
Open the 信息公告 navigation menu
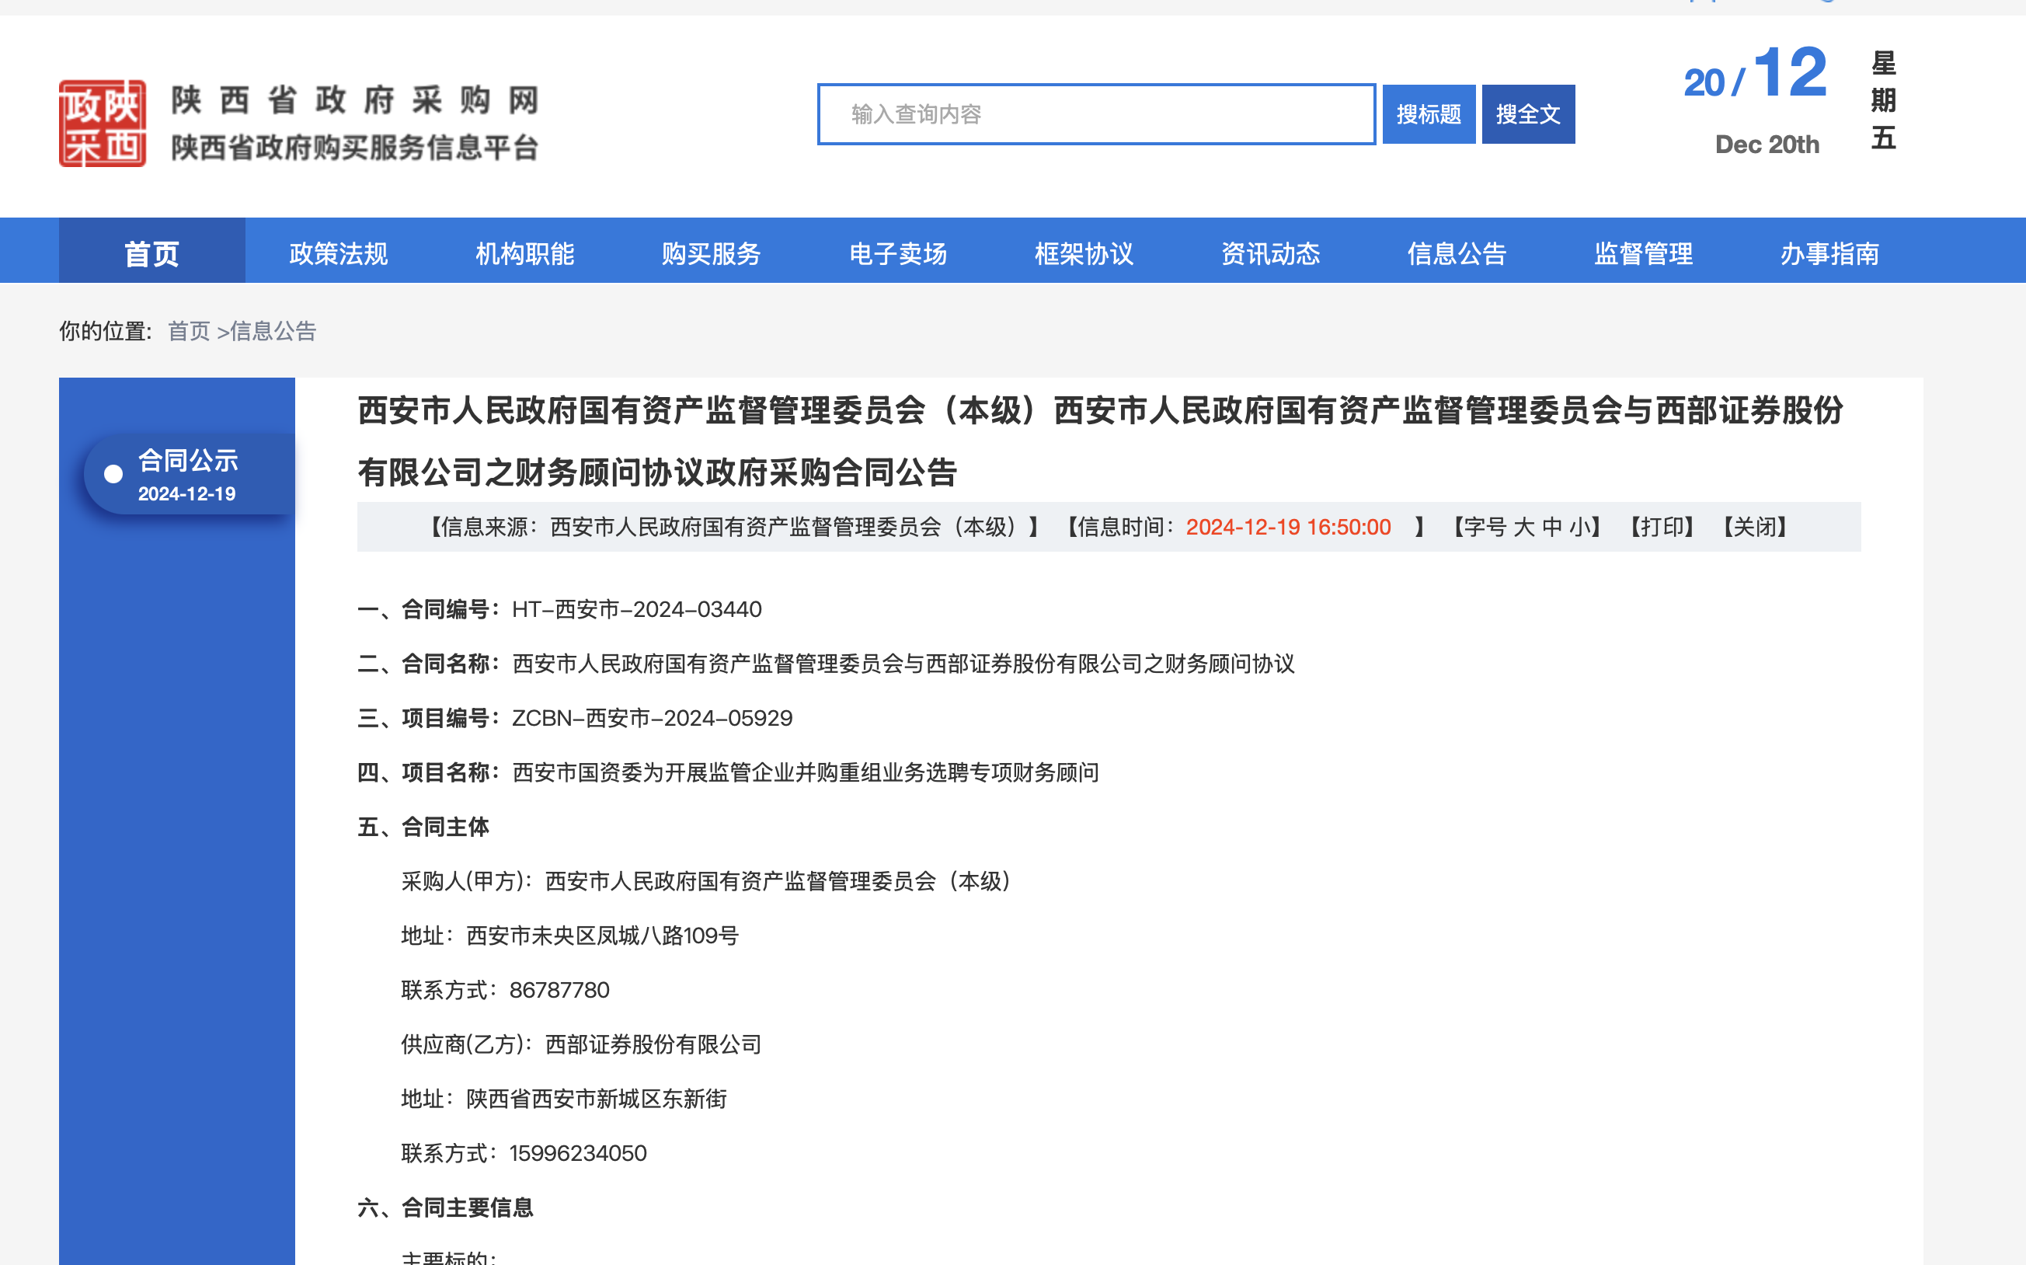click(1457, 253)
